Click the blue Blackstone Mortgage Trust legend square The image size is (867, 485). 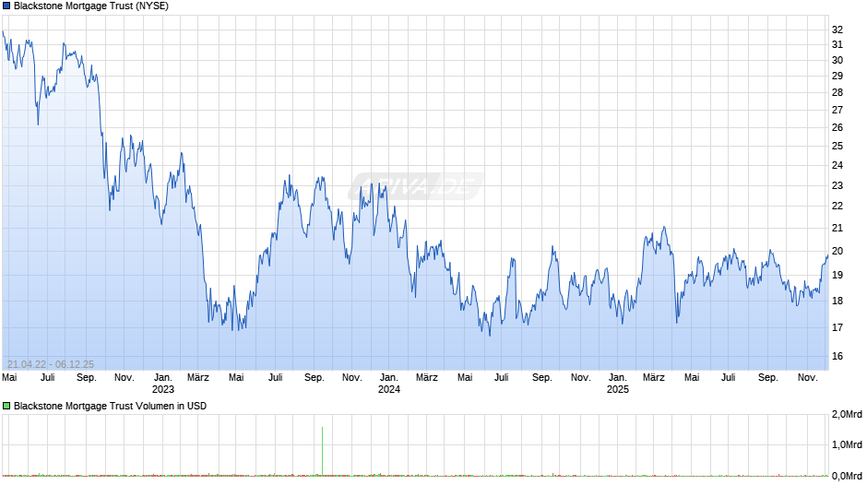6,6
